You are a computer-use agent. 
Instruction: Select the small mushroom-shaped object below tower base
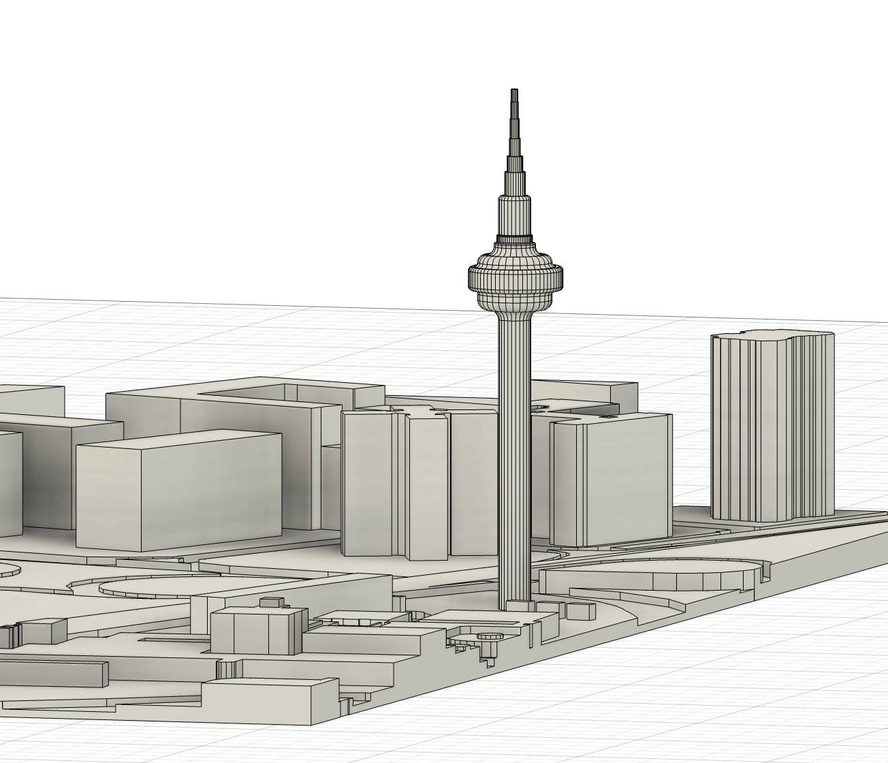tap(490, 645)
